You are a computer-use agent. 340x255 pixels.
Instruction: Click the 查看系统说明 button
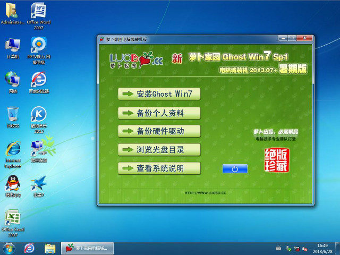pyautogui.click(x=159, y=168)
